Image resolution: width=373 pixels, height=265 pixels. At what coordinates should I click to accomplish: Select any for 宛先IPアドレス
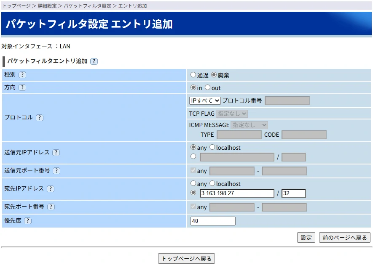[193, 184]
